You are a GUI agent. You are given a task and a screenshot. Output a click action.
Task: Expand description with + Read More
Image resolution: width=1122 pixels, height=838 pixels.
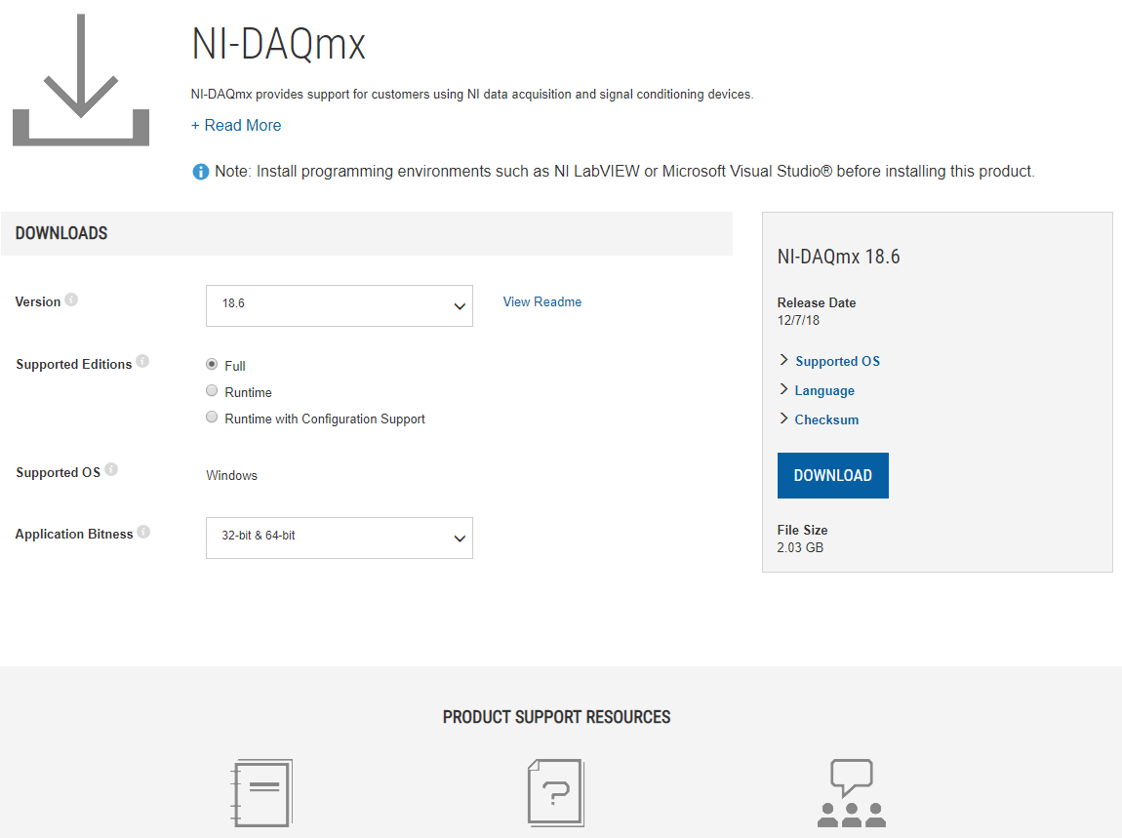(236, 125)
